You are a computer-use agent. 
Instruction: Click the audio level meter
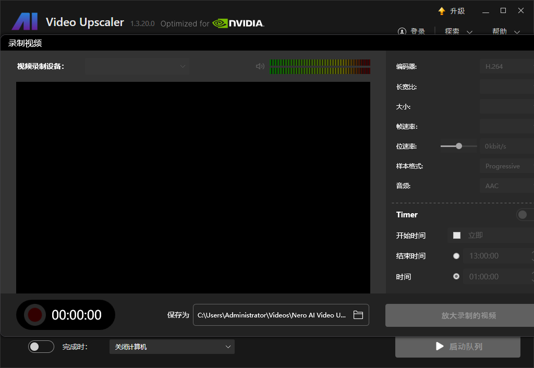(320, 67)
